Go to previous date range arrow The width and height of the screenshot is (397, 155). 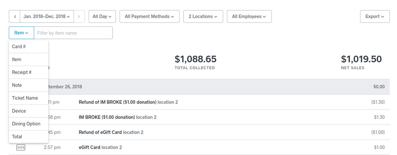coord(15,16)
